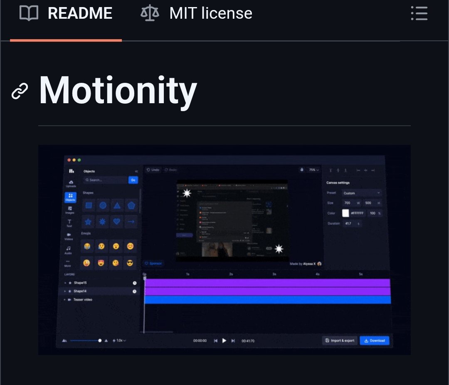The image size is (449, 385).
Task: Click the Play button in preview
Action: (224, 340)
